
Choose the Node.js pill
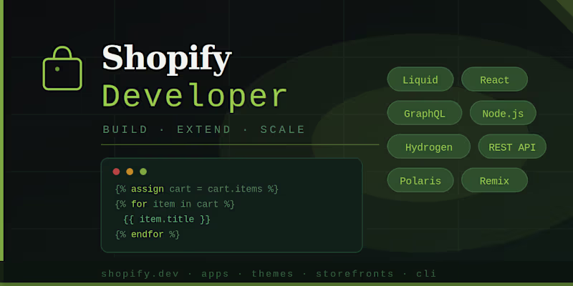(x=503, y=113)
